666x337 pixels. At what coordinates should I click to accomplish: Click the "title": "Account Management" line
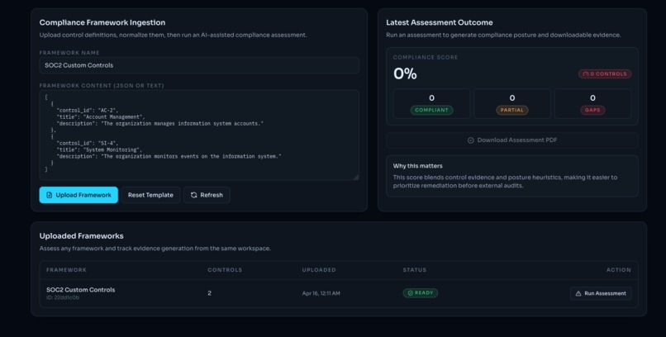point(101,116)
